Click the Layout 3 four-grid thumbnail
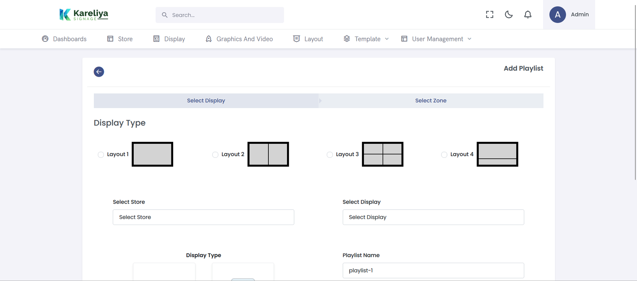 click(383, 154)
